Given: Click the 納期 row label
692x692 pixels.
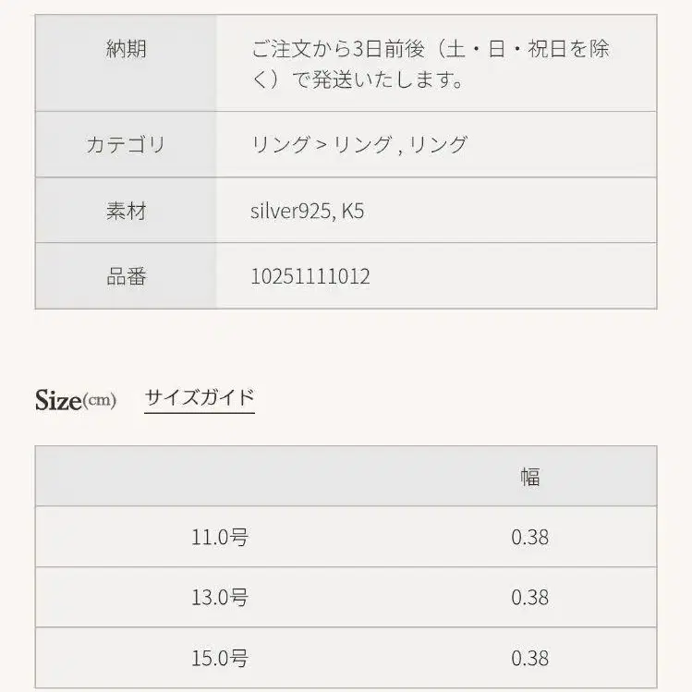Looking at the screenshot, I should 127,49.
